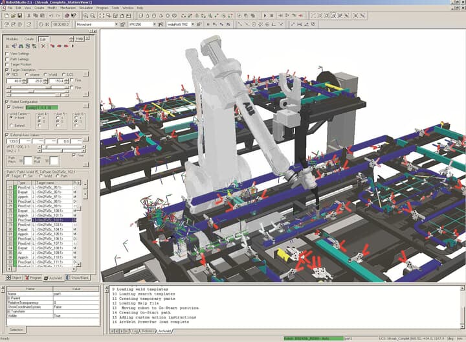Enable the View Settings checkbox
The height and width of the screenshot is (342, 466).
click(x=7, y=53)
